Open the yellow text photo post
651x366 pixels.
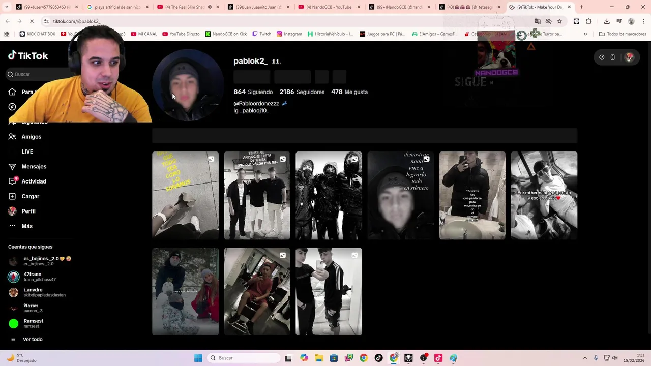click(185, 195)
